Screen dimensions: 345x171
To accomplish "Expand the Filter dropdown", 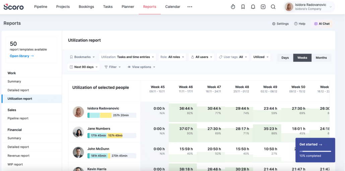I will point(113,67).
